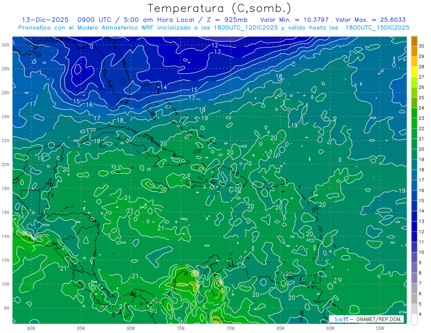Screen dimensions: 431x333
Task: Click the colorbar scale label "24"
Action: tap(422, 108)
